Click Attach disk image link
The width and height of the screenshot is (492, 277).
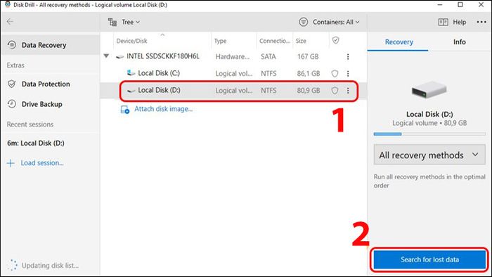[164, 109]
